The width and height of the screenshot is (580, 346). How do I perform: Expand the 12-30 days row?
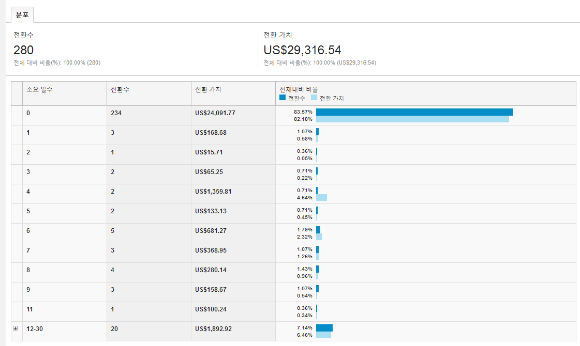15,328
